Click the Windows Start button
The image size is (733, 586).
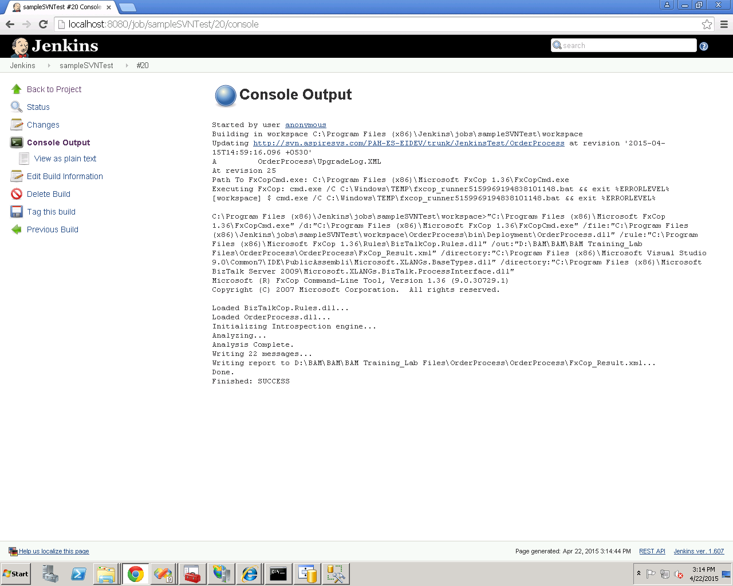[x=15, y=573]
